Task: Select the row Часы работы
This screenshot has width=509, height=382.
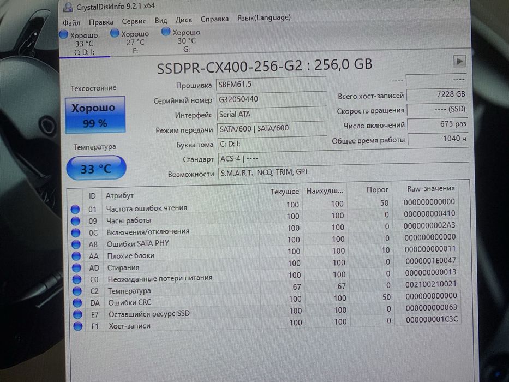Action: (x=264, y=217)
